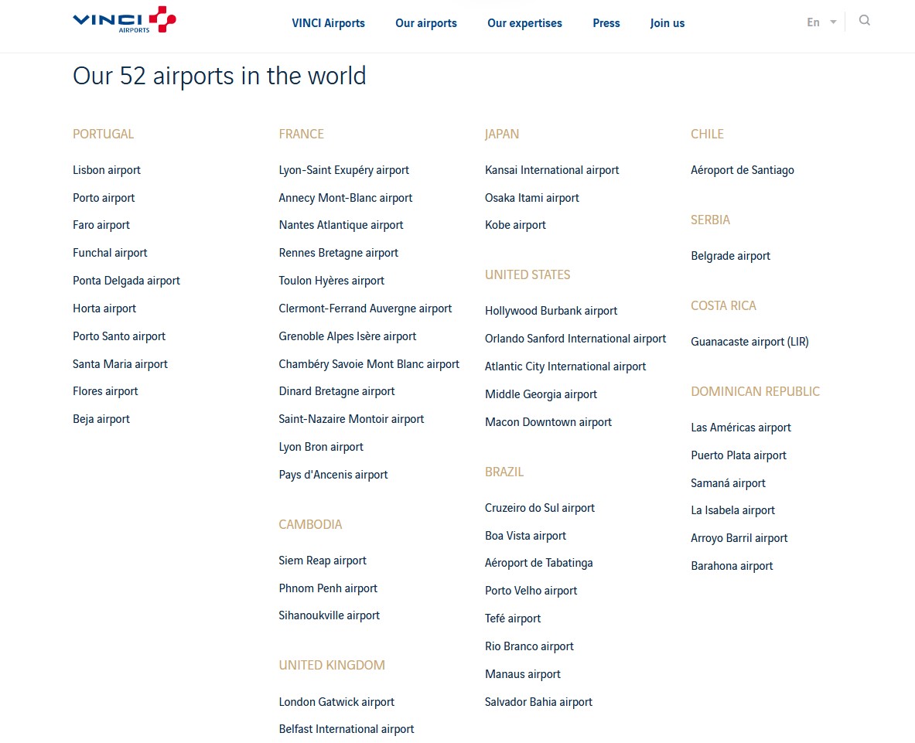Open Saint-Nazaire Montoir airport link
Viewport: 915px width, 743px height.
(351, 419)
